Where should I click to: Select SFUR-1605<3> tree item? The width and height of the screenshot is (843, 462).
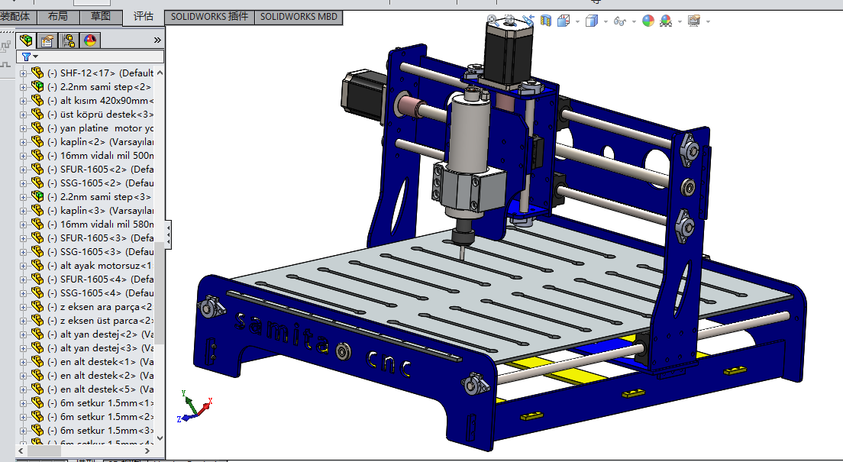(100, 237)
